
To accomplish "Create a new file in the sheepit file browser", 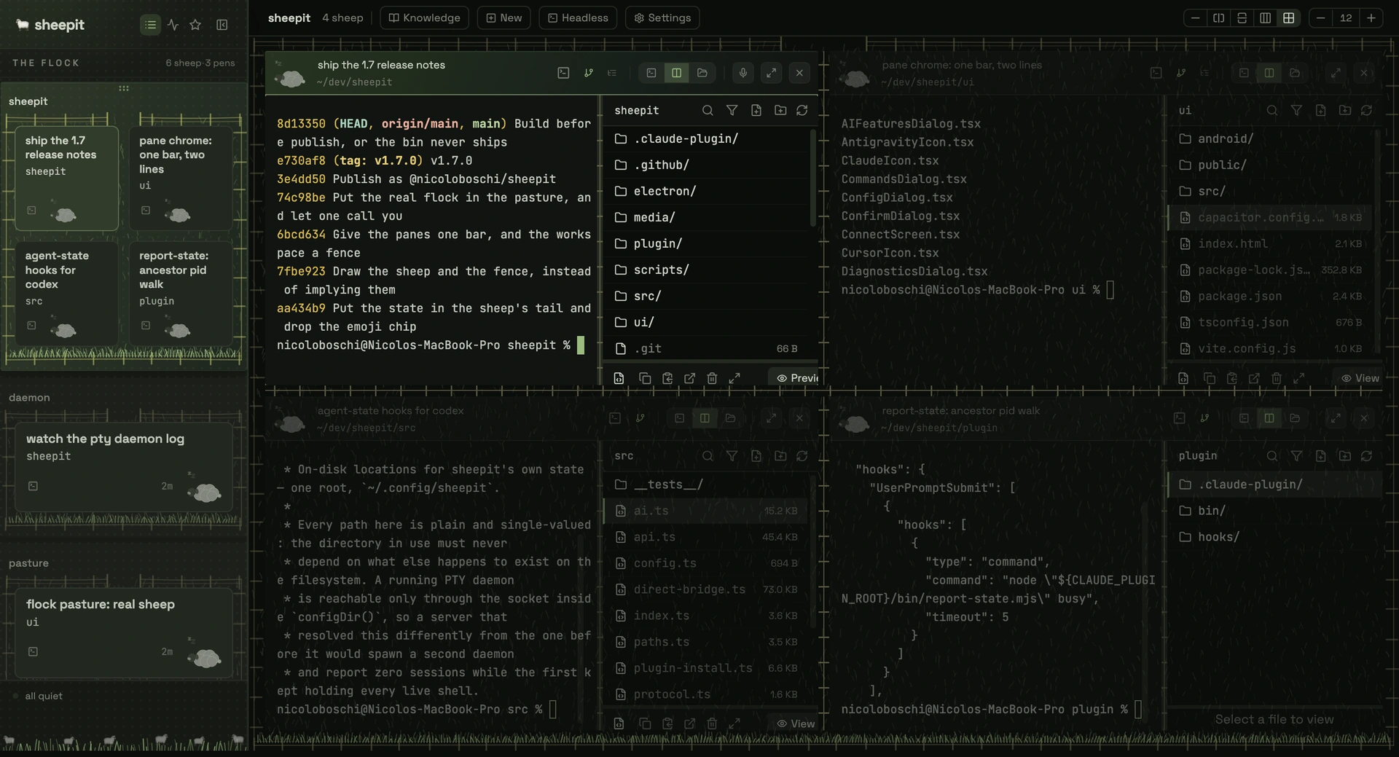I will click(756, 110).
